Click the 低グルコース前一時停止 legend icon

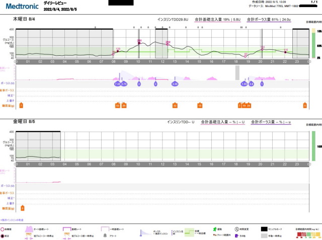point(67,236)
